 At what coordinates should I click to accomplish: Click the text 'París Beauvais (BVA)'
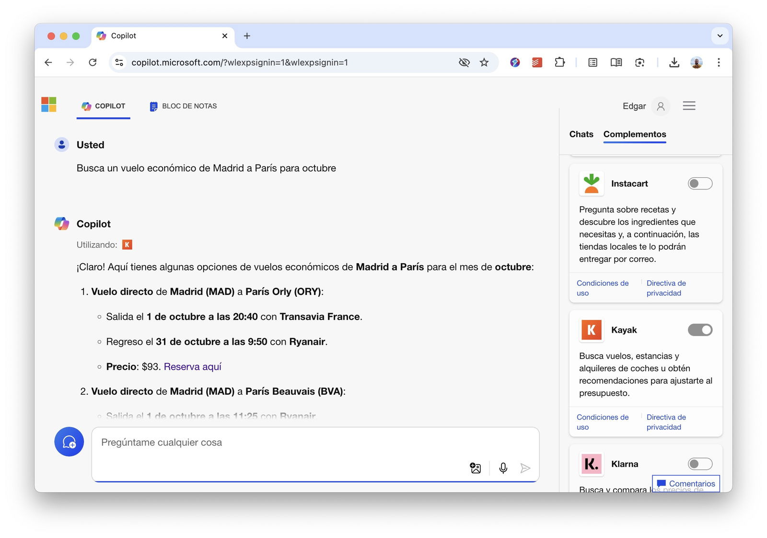[x=294, y=392]
